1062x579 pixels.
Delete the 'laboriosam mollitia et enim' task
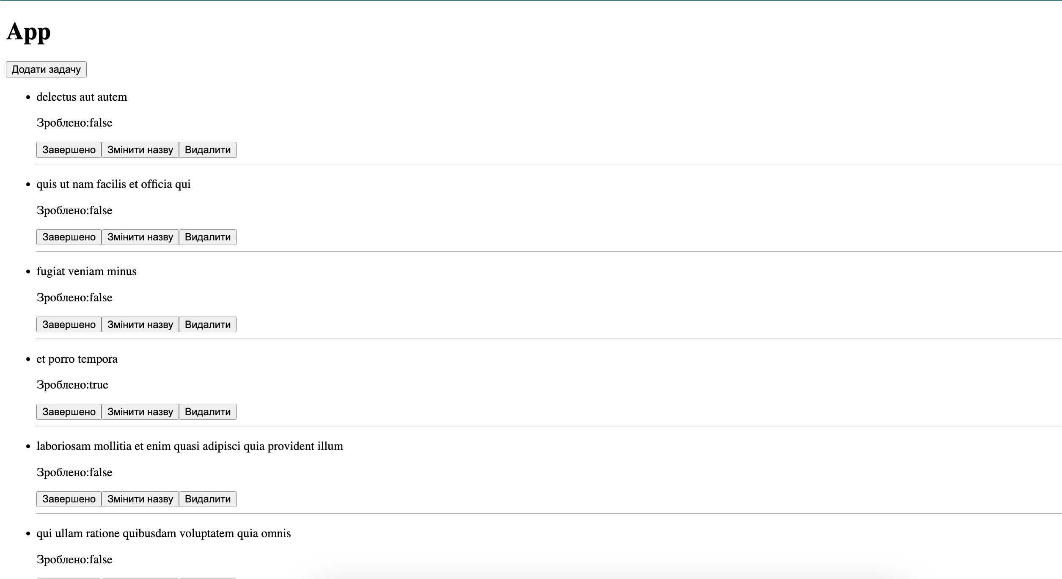207,499
